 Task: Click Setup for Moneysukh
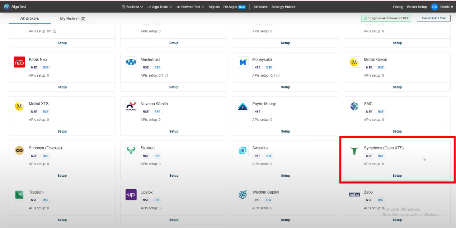point(286,87)
